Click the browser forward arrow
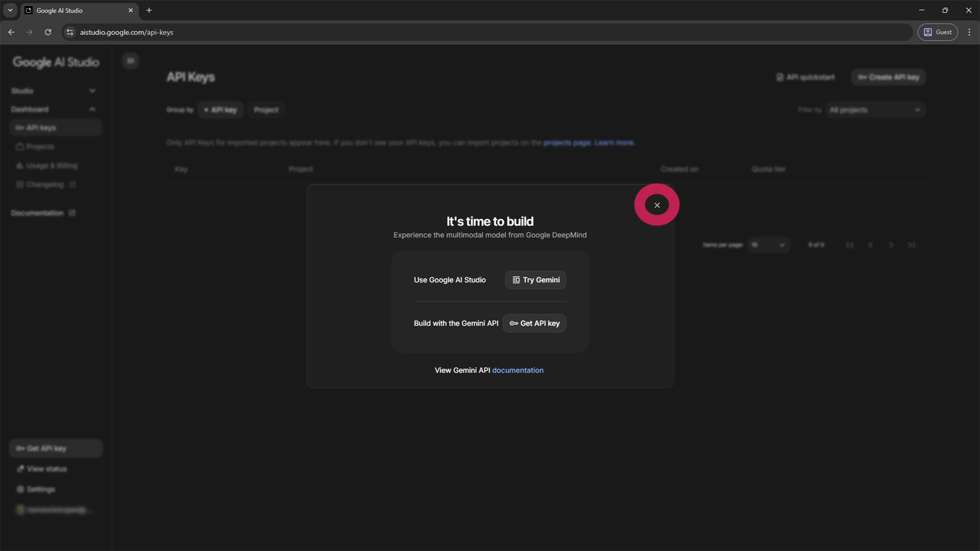This screenshot has height=551, width=980. [30, 32]
